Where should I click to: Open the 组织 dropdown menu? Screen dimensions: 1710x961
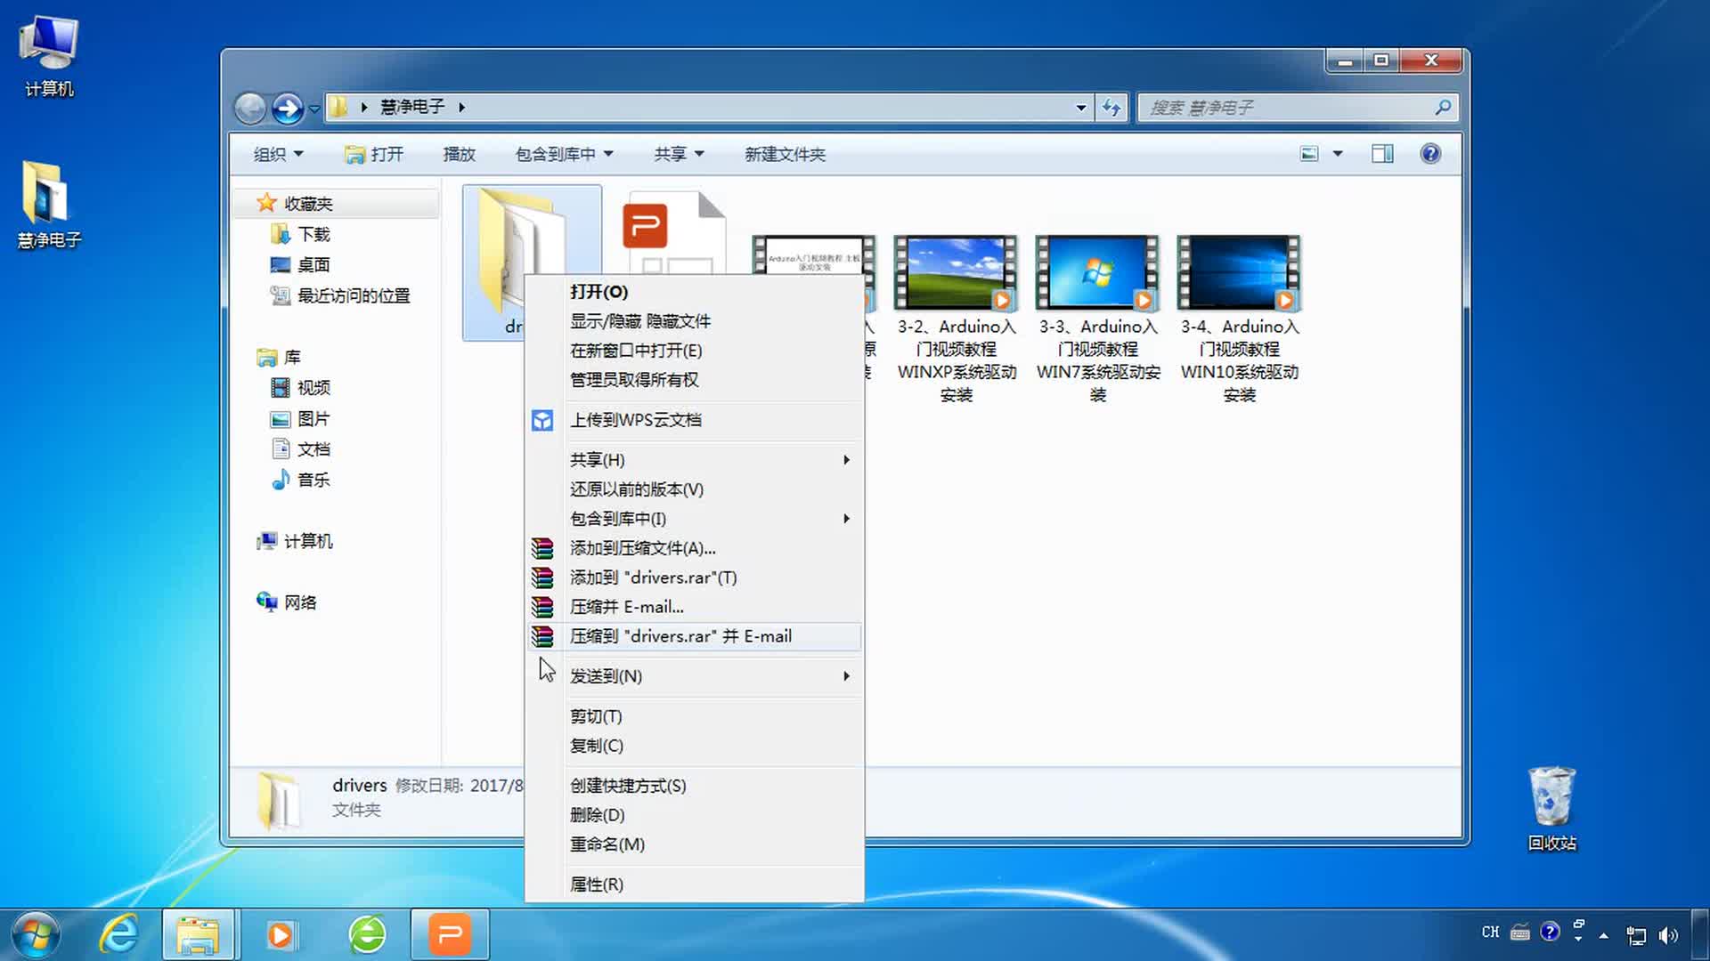click(x=278, y=154)
